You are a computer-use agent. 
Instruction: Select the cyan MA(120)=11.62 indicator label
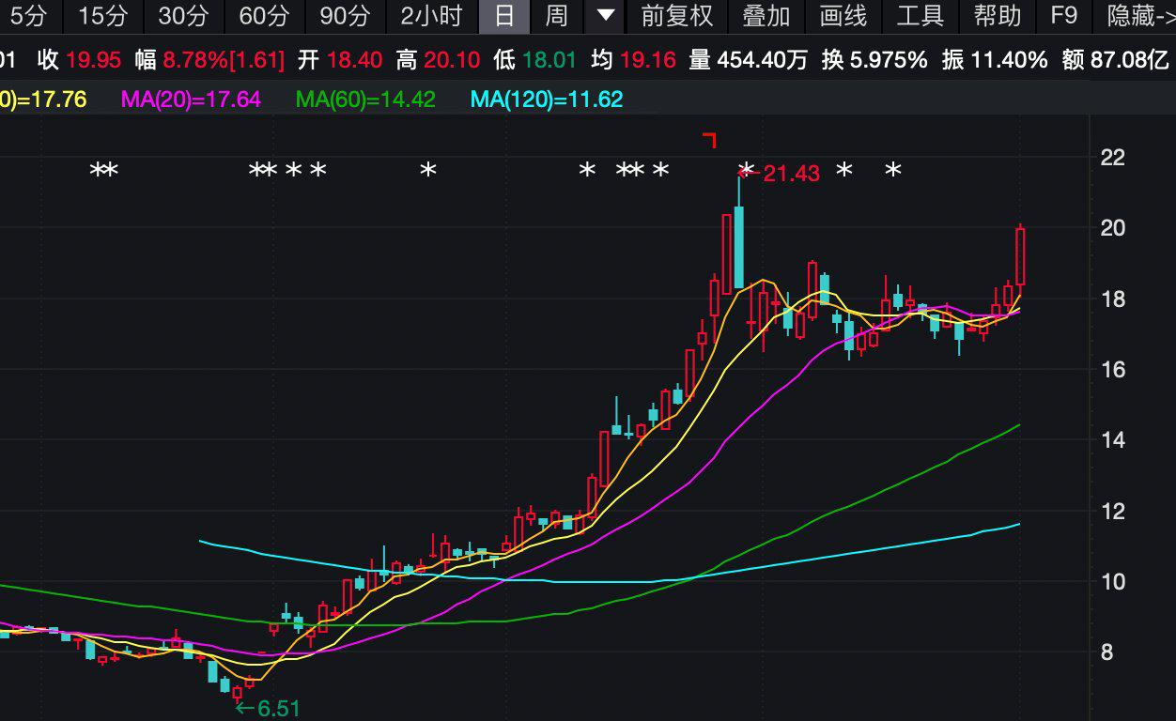pos(547,100)
